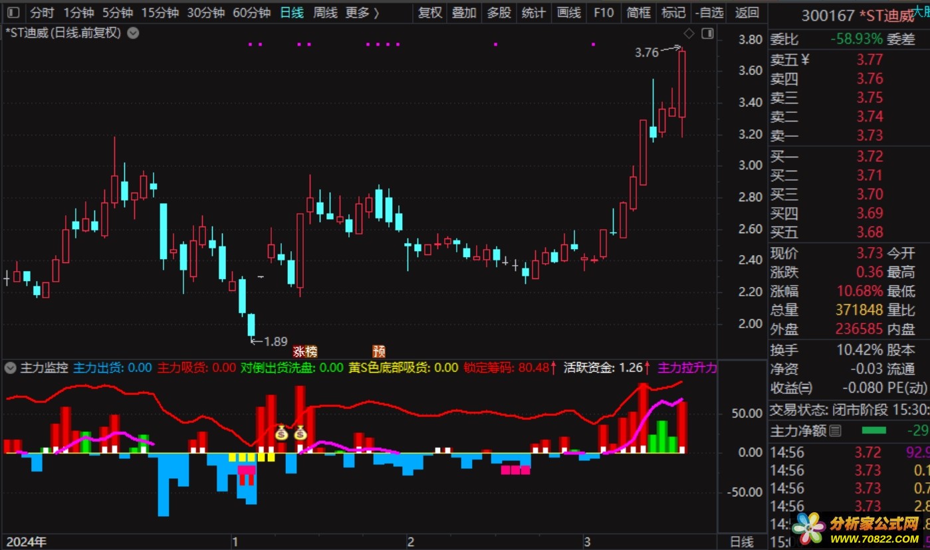This screenshot has width=930, height=550.
Task: Switch to the 分时 intraday view
Action: 42,13
